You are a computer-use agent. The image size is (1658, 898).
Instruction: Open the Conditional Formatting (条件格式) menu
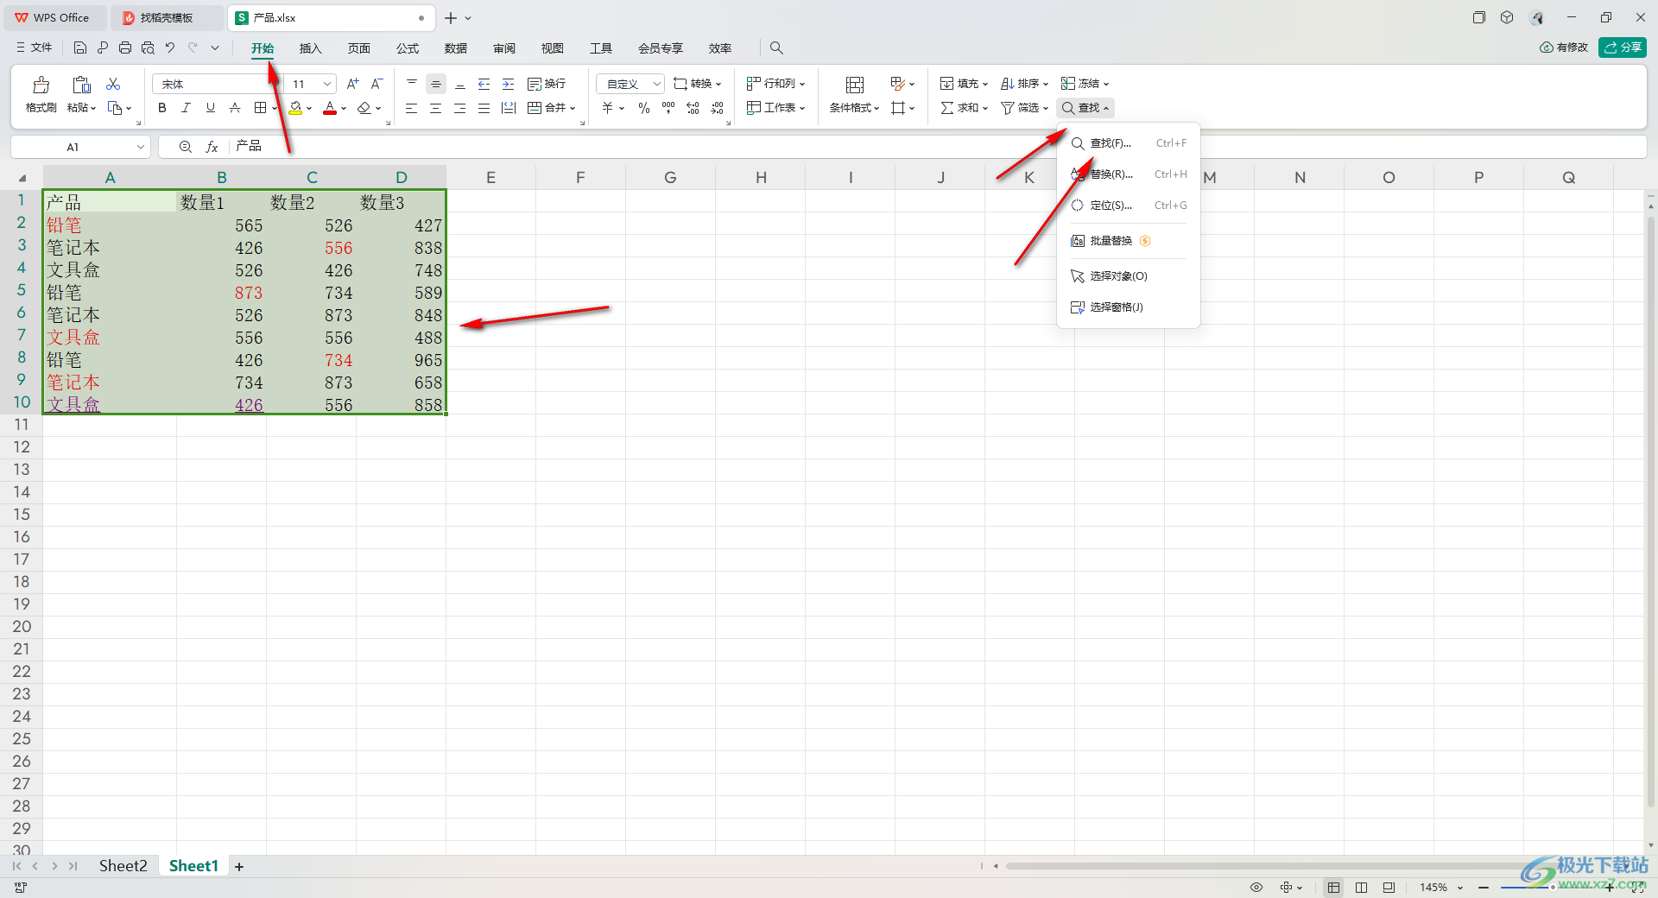pos(854,94)
